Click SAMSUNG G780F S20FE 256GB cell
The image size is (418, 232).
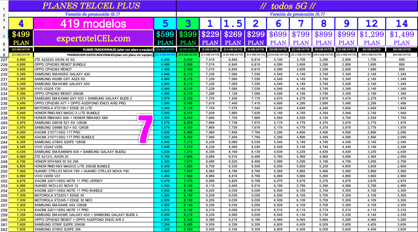point(93,225)
